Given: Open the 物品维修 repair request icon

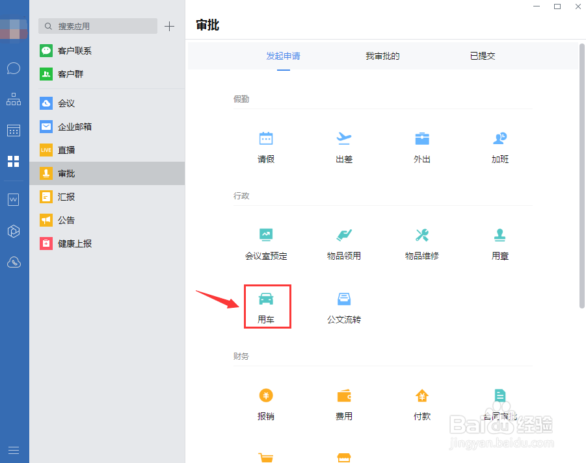Looking at the screenshot, I should 421,242.
